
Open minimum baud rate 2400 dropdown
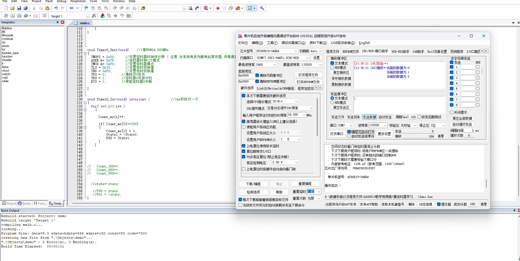(266, 65)
